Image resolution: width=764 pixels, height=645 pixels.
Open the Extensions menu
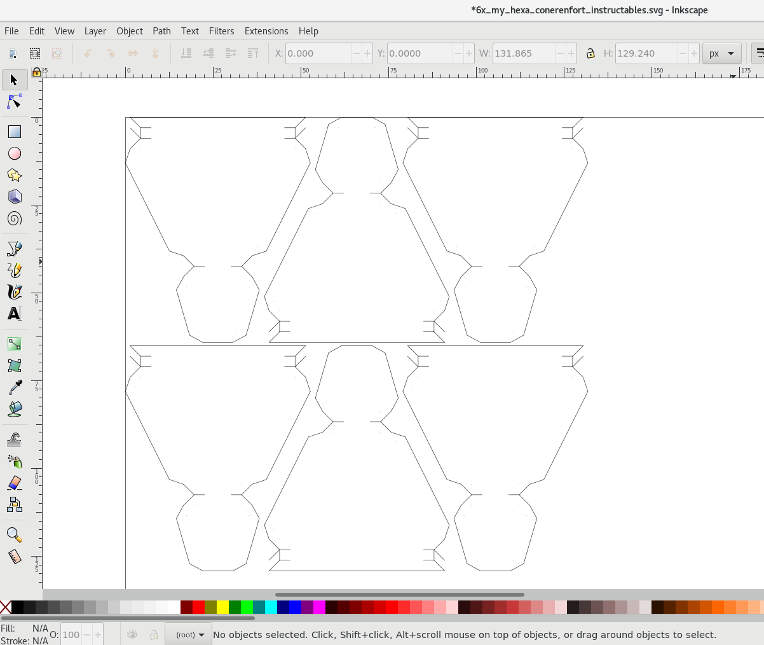(x=266, y=31)
